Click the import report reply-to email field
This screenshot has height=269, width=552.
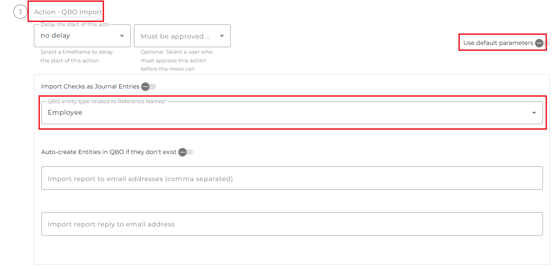click(x=292, y=224)
